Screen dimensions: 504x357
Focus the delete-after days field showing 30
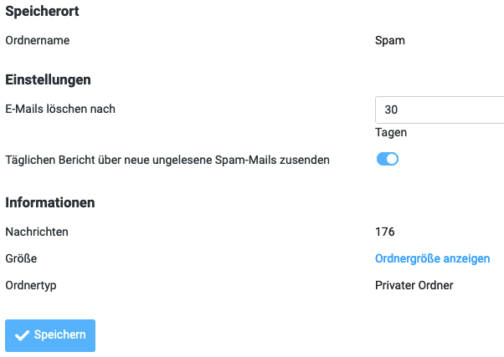[440, 110]
